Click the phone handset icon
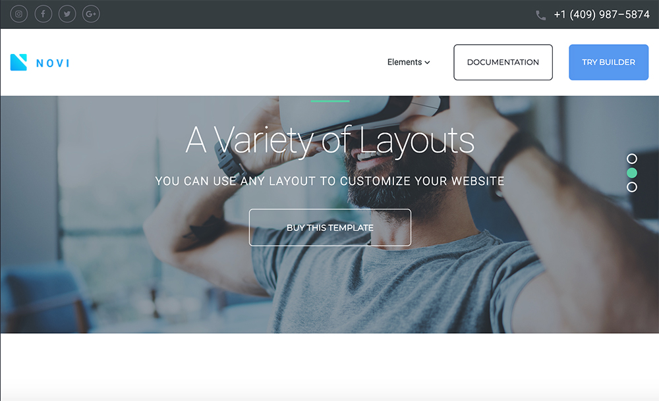 pos(541,16)
